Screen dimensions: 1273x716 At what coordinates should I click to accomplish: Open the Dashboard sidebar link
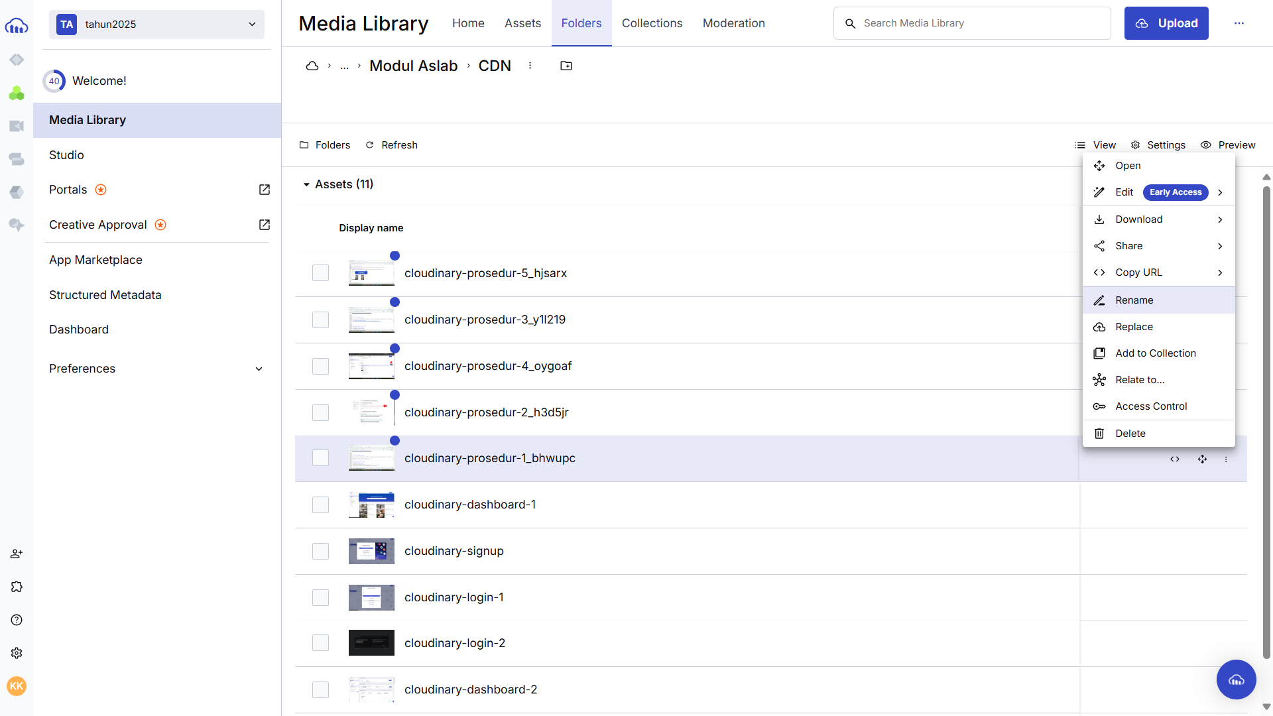coord(78,329)
